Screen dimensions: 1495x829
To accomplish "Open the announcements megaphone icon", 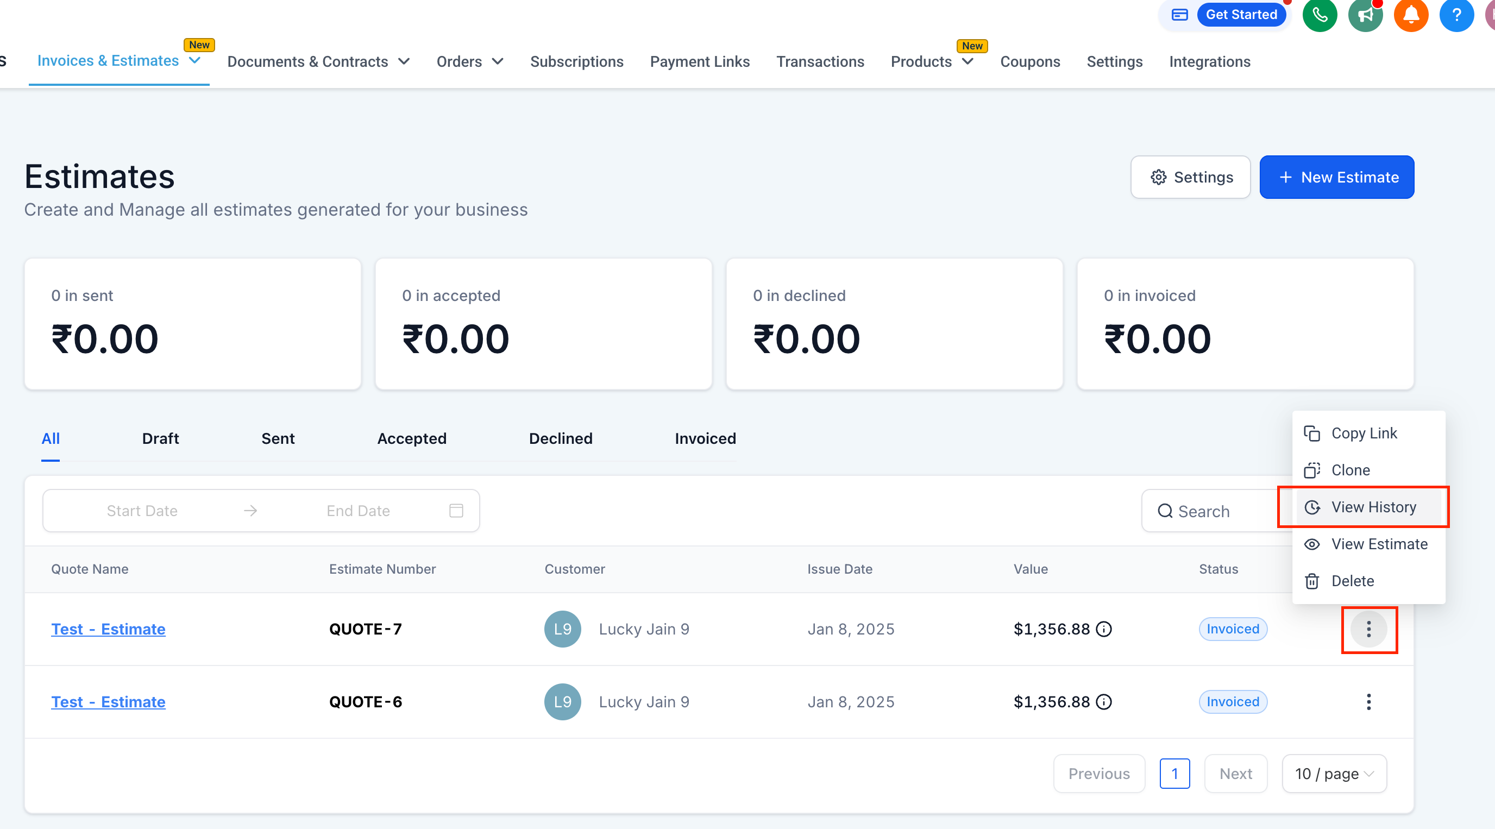I will pos(1365,15).
